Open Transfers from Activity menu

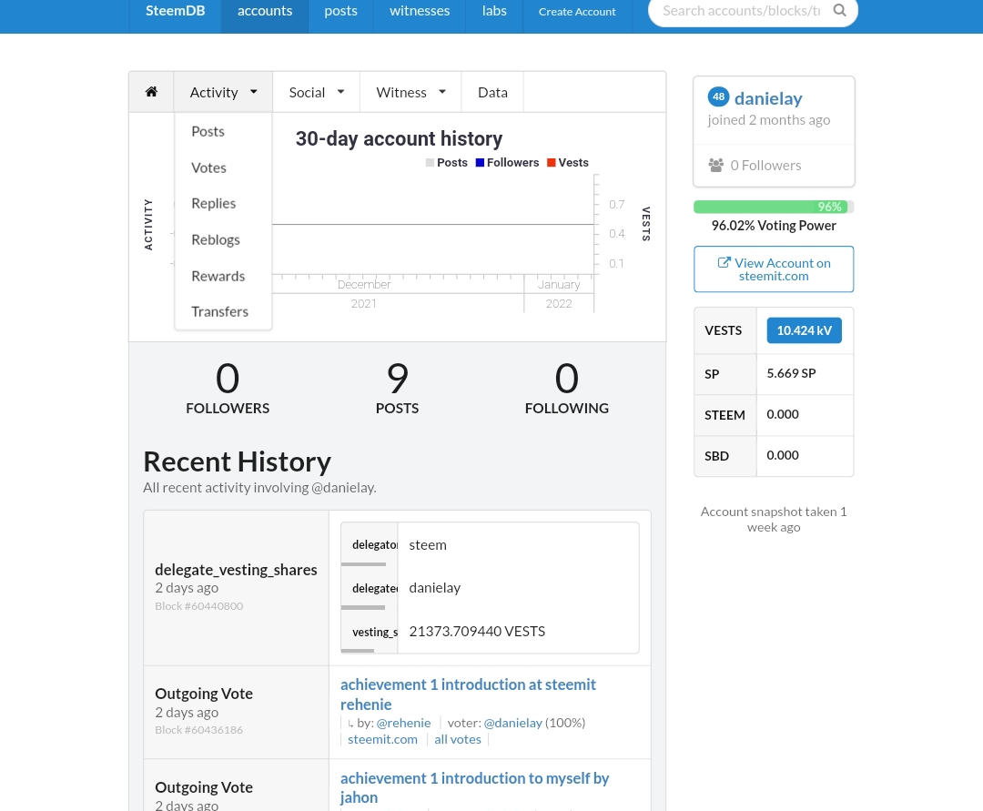point(223,312)
